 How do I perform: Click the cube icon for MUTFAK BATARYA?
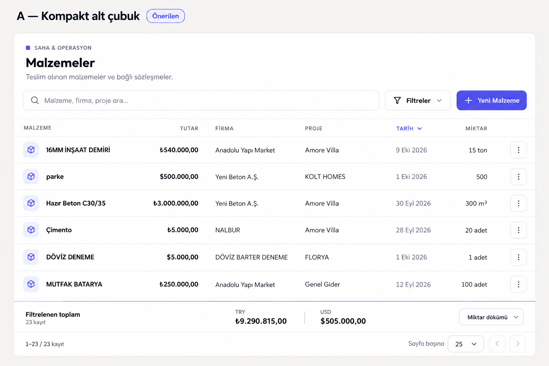[31, 284]
